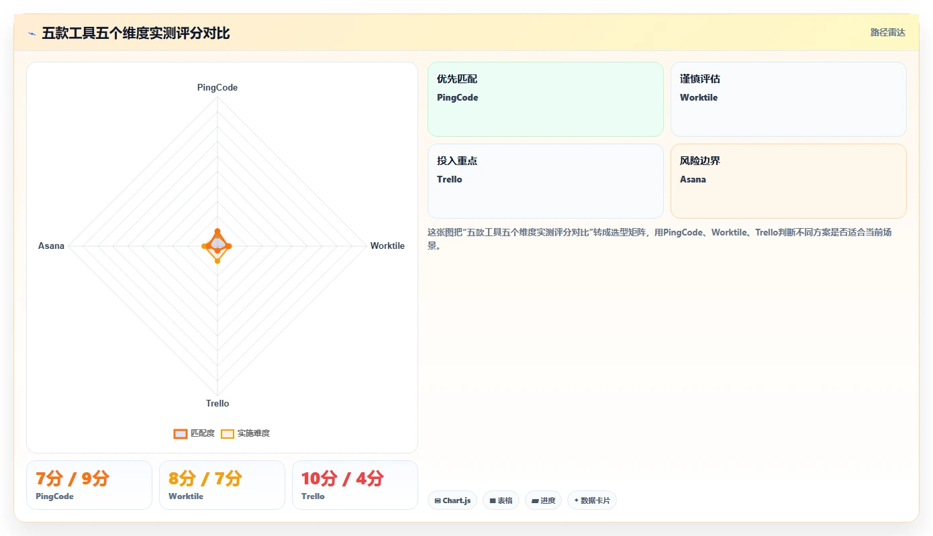This screenshot has width=933, height=536.
Task: Click the Chart.js tag chip
Action: [452, 500]
